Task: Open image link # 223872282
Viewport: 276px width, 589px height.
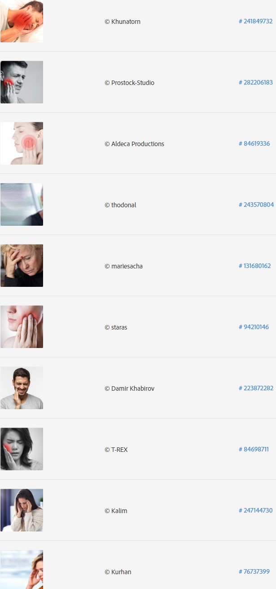Action: [256, 388]
